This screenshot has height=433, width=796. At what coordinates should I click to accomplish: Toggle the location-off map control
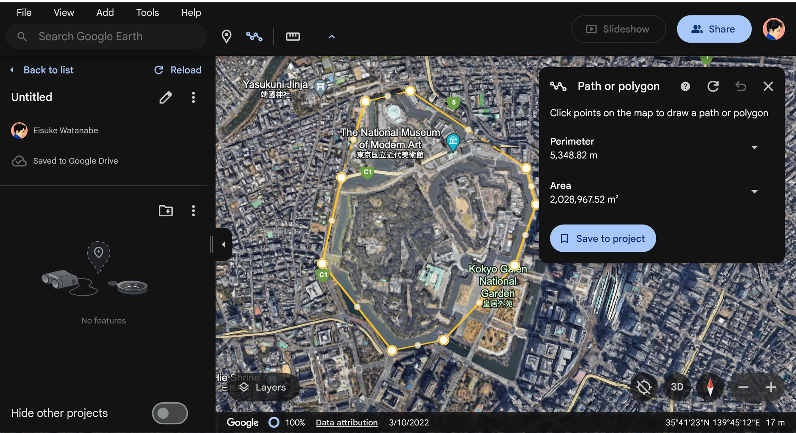[x=644, y=387]
